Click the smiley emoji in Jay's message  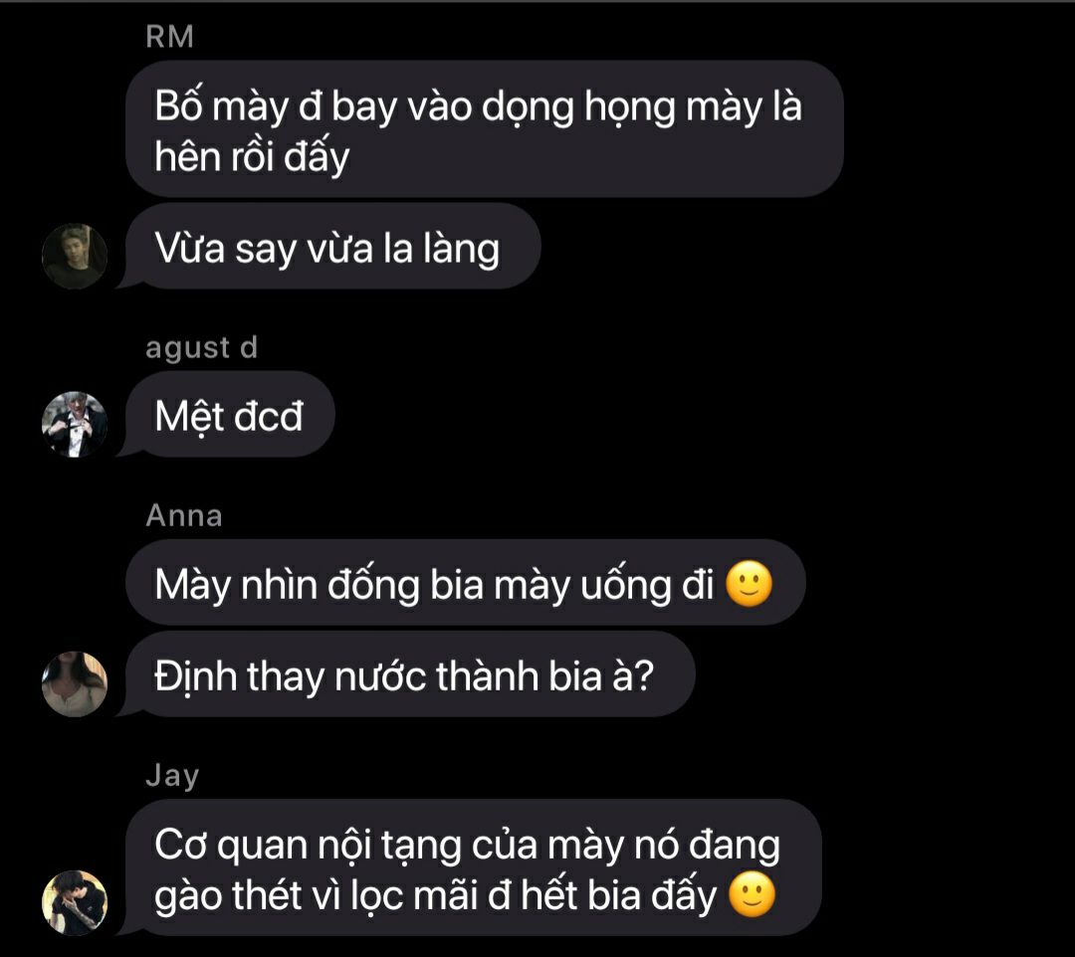[752, 894]
